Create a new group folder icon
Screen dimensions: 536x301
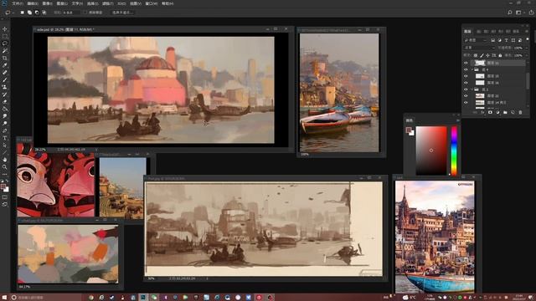coord(505,112)
